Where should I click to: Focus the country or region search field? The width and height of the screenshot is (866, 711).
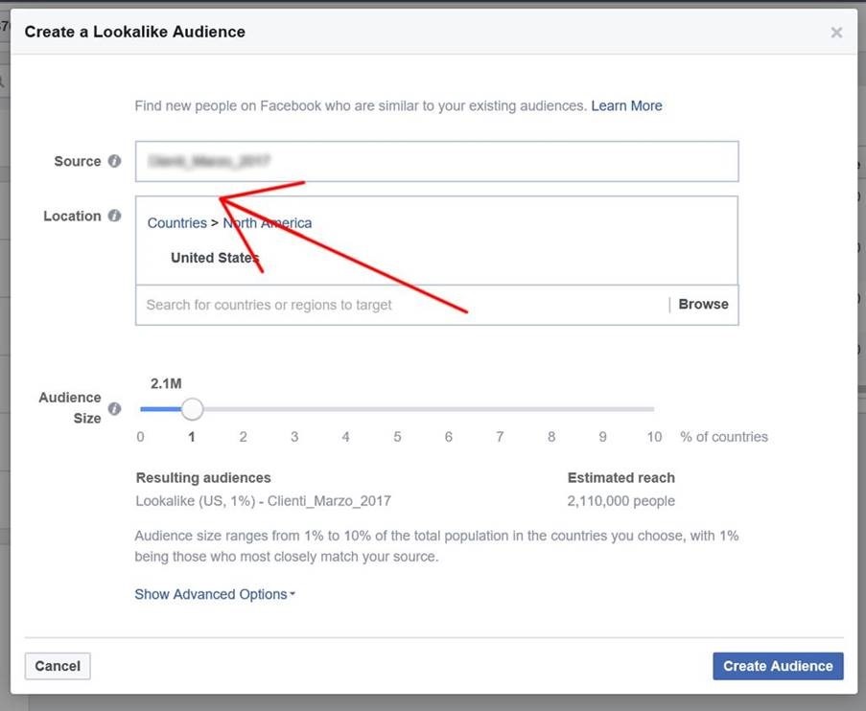pos(403,305)
